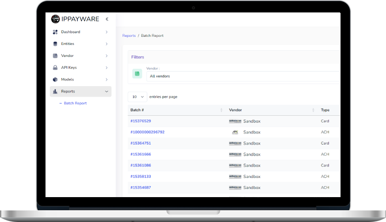Expand the Dashboard menu chevron
386x222 pixels.
pos(106,32)
